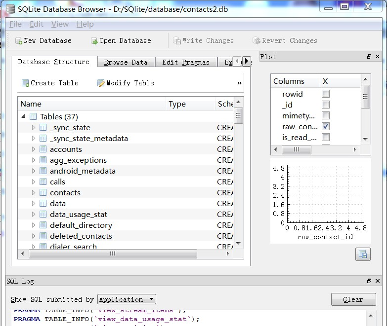Click the table icon next to calls
387x326 pixels.
[x=43, y=181]
